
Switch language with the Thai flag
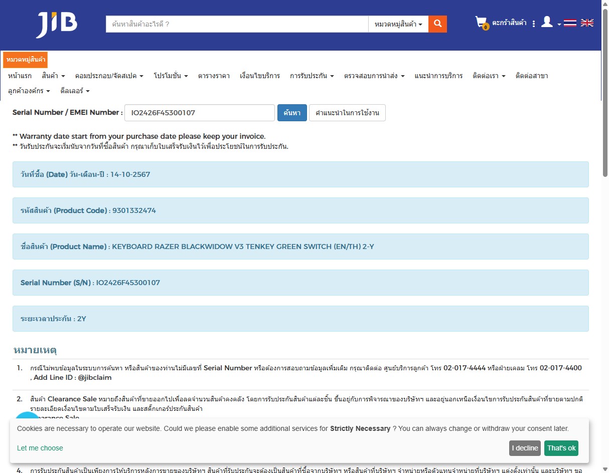point(570,23)
